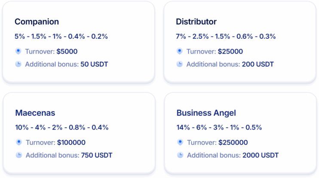Image resolution: width=319 pixels, height=178 pixels.
Task: Click the Business Angel bonus clock icon
Action: pyautogui.click(x=180, y=155)
